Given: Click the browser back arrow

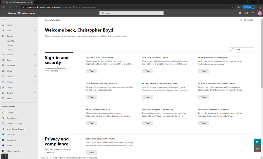Looking at the screenshot, I should pos(4,7).
